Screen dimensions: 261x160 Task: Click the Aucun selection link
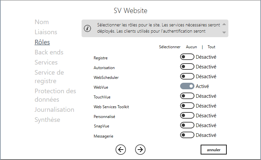tap(192, 47)
